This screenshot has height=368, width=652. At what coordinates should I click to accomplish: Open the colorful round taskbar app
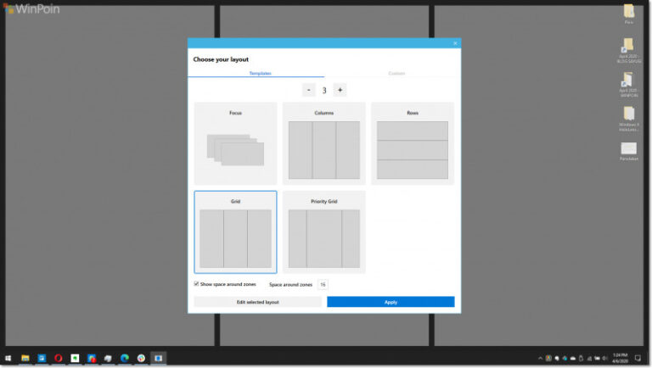coord(142,358)
